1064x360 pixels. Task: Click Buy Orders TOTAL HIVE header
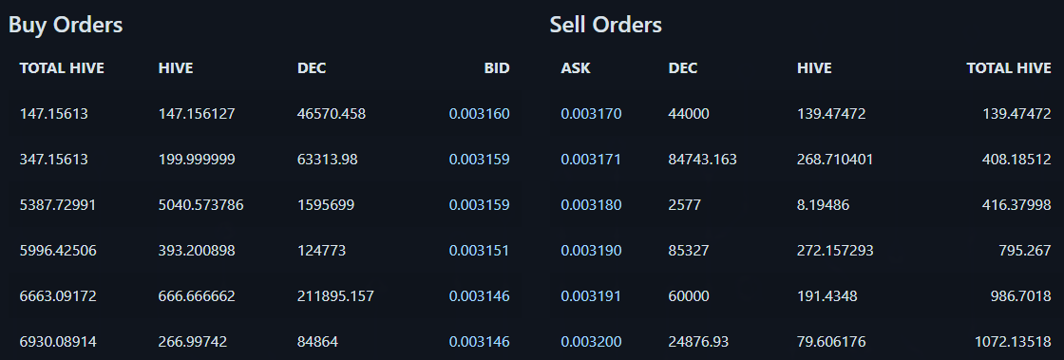(x=62, y=67)
